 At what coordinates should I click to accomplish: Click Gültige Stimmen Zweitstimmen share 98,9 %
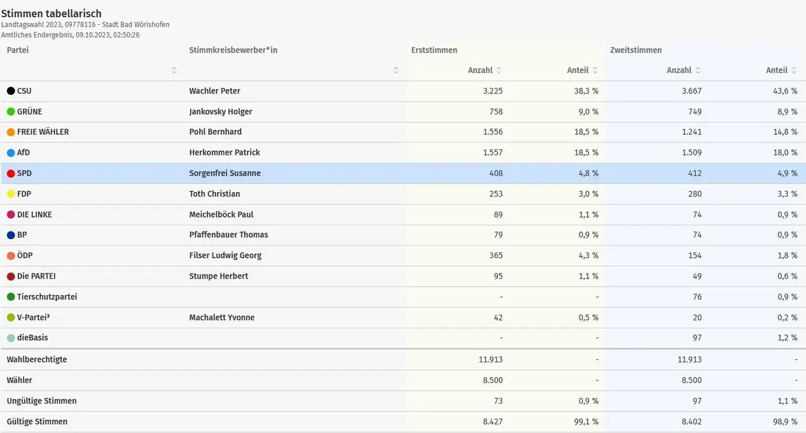pyautogui.click(x=785, y=422)
